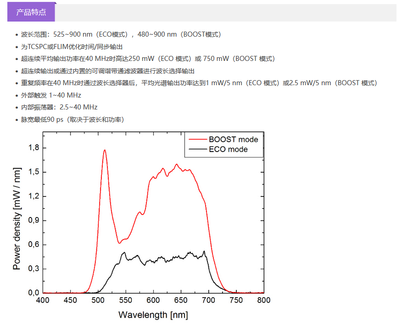The height and width of the screenshot is (327, 413).
Task: Click the Power density [mW / nm] axis title
Action: coord(17,213)
